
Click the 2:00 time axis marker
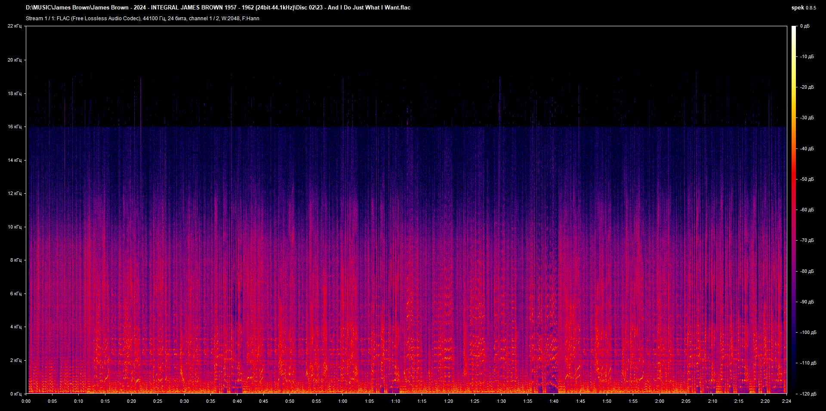(659, 401)
